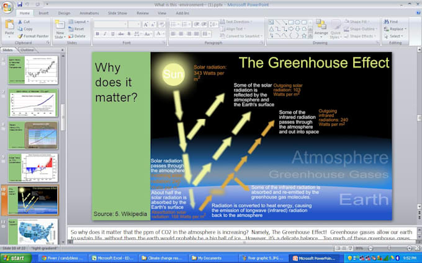Open the Slide Show ribbon tab
422x263 pixels.
pyautogui.click(x=117, y=13)
